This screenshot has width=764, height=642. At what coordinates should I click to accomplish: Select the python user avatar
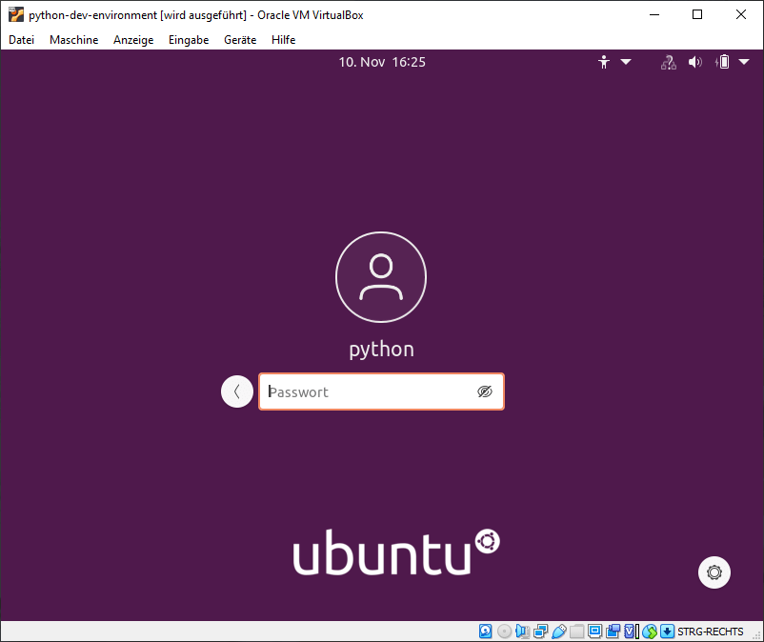pos(381,277)
